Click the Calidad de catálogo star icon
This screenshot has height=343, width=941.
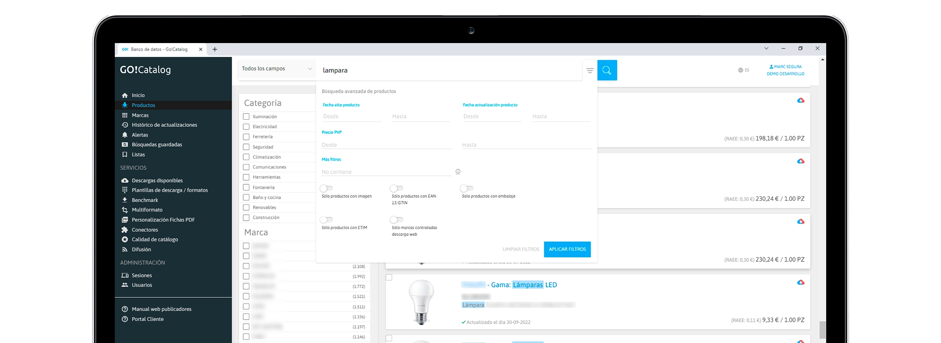tap(125, 239)
